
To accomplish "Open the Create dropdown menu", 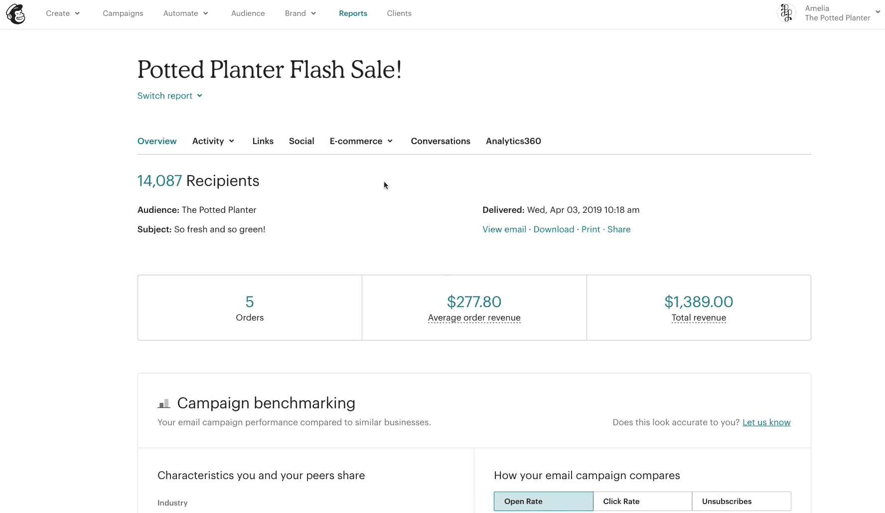I will [63, 13].
